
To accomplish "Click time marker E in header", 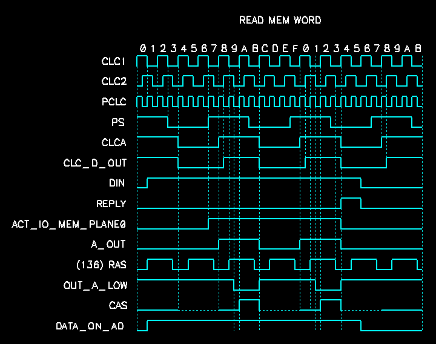I will click(x=285, y=48).
